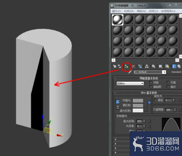
Task: Click the Make Unique icon
Action: click(147, 66)
